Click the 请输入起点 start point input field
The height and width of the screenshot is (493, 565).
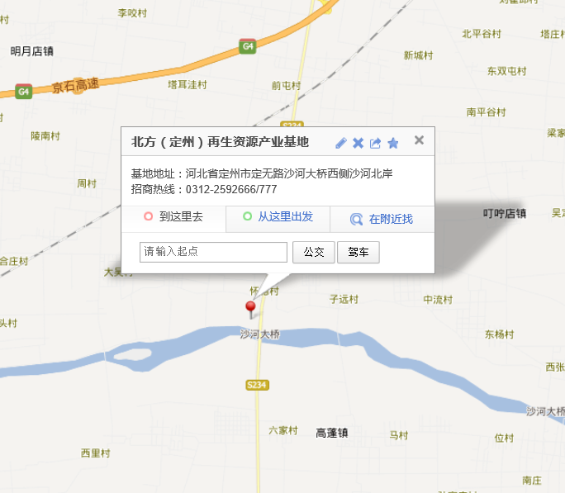(x=213, y=252)
